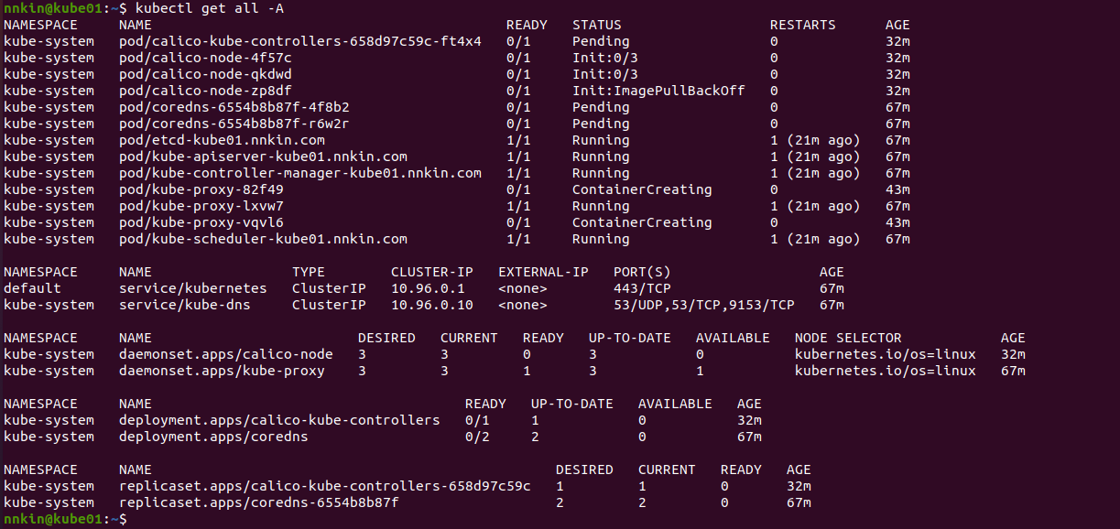Click the pod/calico-kube-controllers-658d97c59c-ft4x4 entry
The width and height of the screenshot is (1120, 529).
300,41
